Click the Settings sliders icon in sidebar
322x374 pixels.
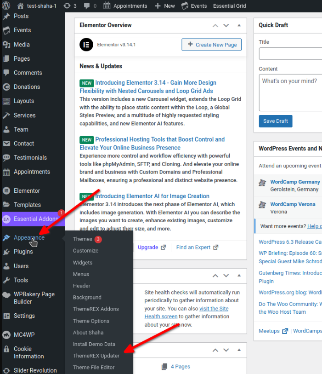pyautogui.click(x=6, y=316)
